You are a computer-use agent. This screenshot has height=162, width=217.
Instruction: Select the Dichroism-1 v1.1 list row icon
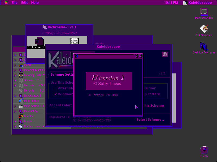pyautogui.click(x=21, y=127)
